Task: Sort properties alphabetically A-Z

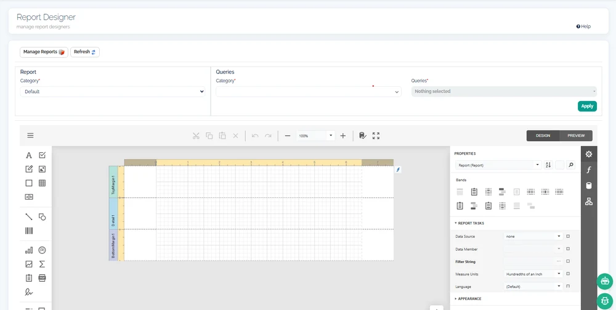Action: coord(548,165)
